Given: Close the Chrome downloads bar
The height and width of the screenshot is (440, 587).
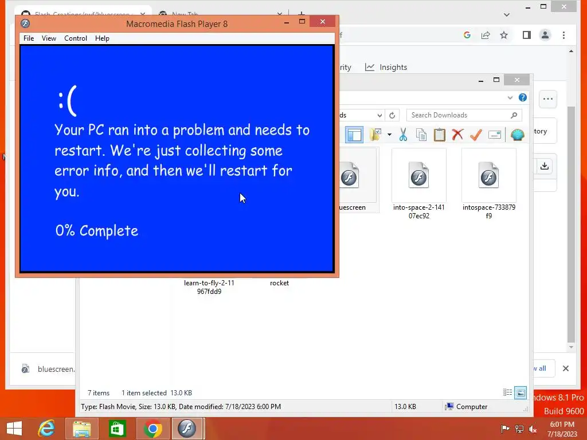Looking at the screenshot, I should [x=566, y=368].
